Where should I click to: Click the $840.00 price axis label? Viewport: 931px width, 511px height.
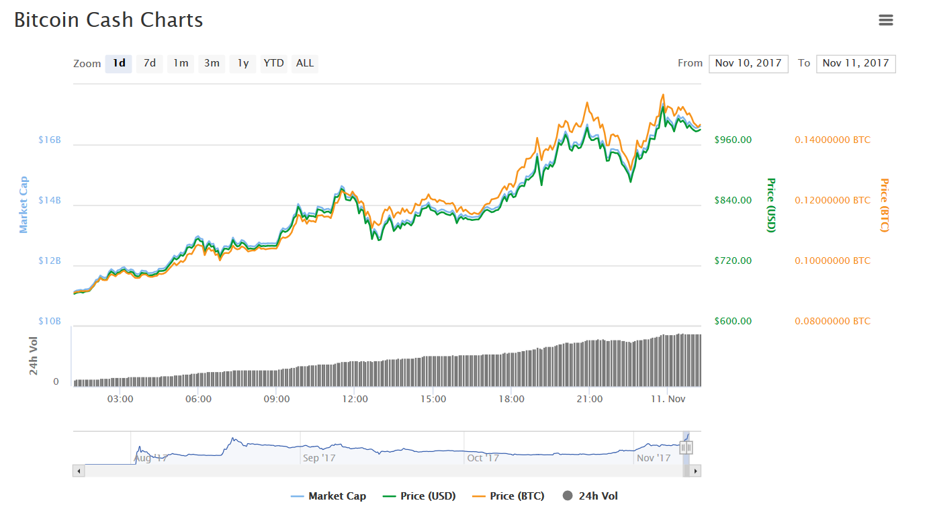pos(733,200)
